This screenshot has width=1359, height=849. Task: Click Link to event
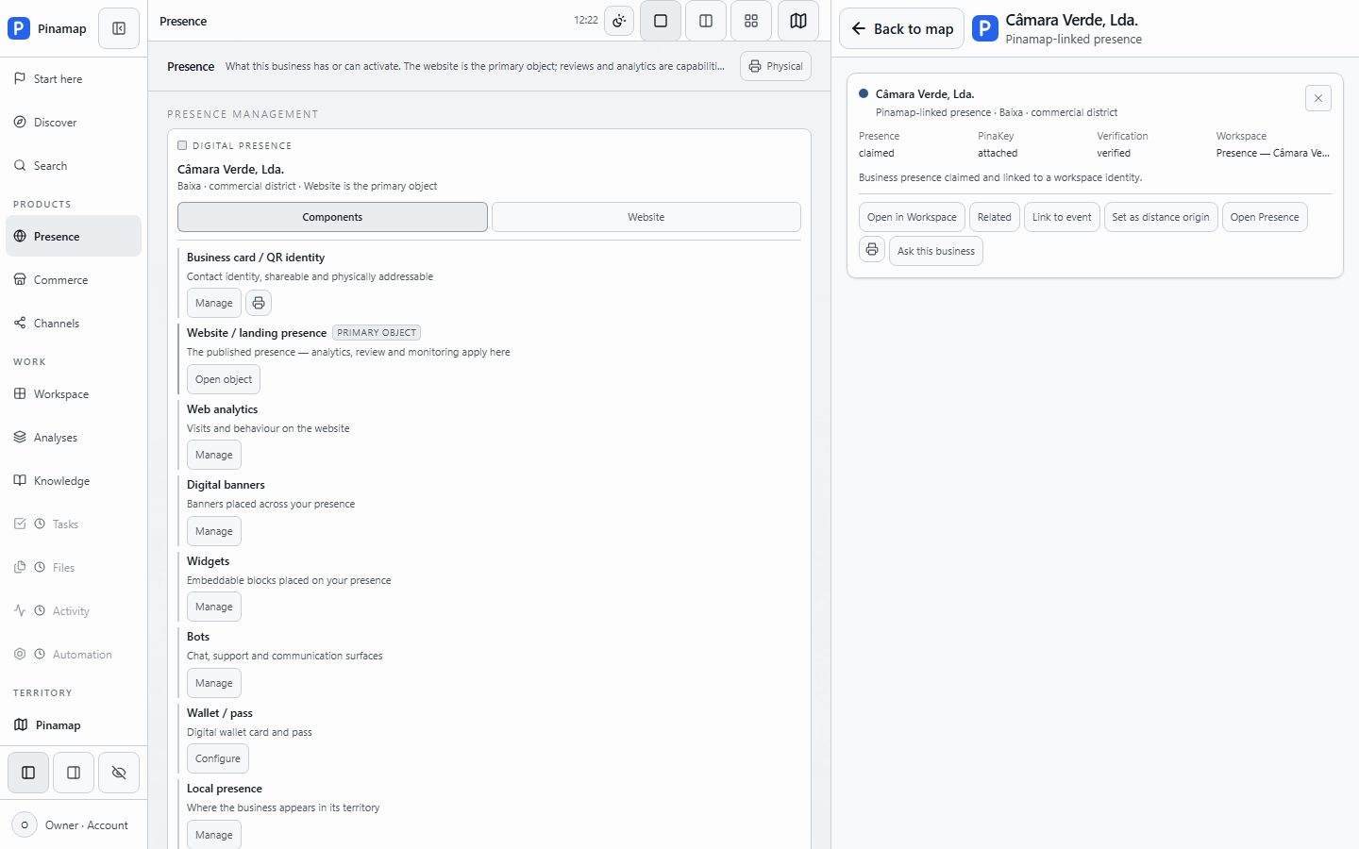point(1062,217)
